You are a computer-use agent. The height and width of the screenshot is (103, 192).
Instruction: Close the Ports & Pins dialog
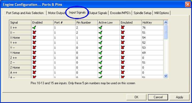pos(188,5)
